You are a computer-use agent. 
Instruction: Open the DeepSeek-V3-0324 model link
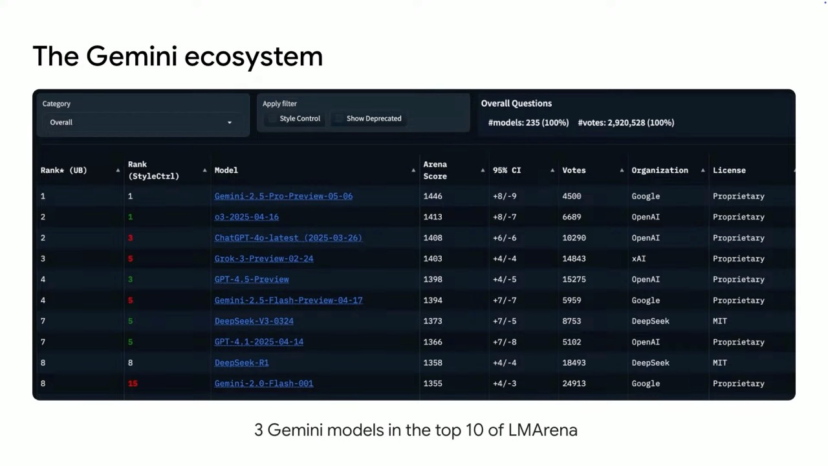pos(254,321)
